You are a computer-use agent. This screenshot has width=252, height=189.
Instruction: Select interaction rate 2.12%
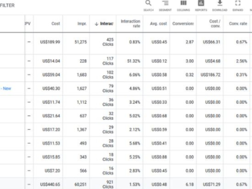[135, 130]
